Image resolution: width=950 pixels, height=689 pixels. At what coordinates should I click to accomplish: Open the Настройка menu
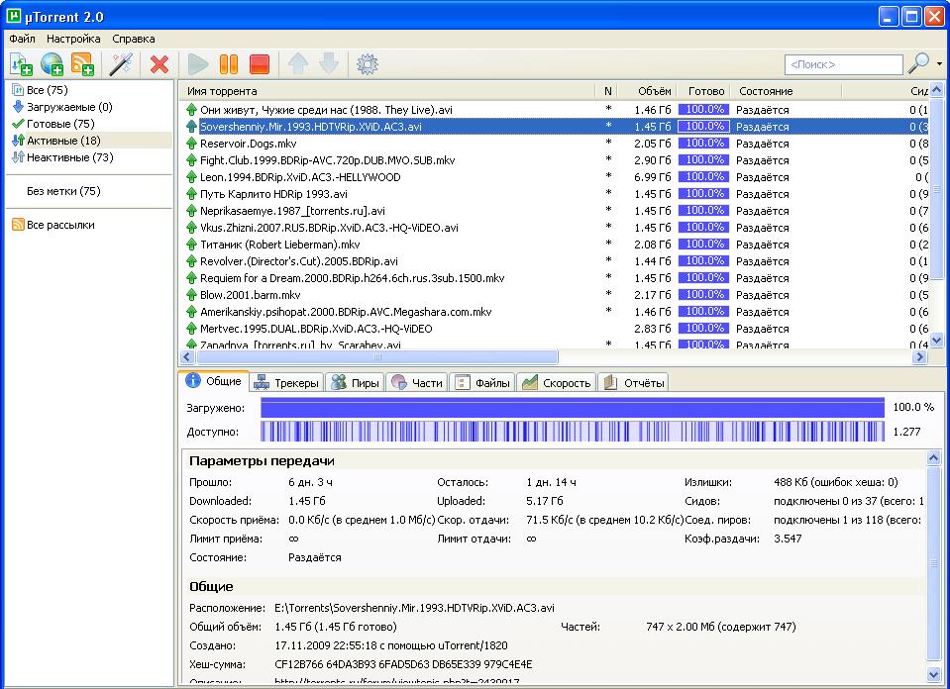(x=73, y=39)
